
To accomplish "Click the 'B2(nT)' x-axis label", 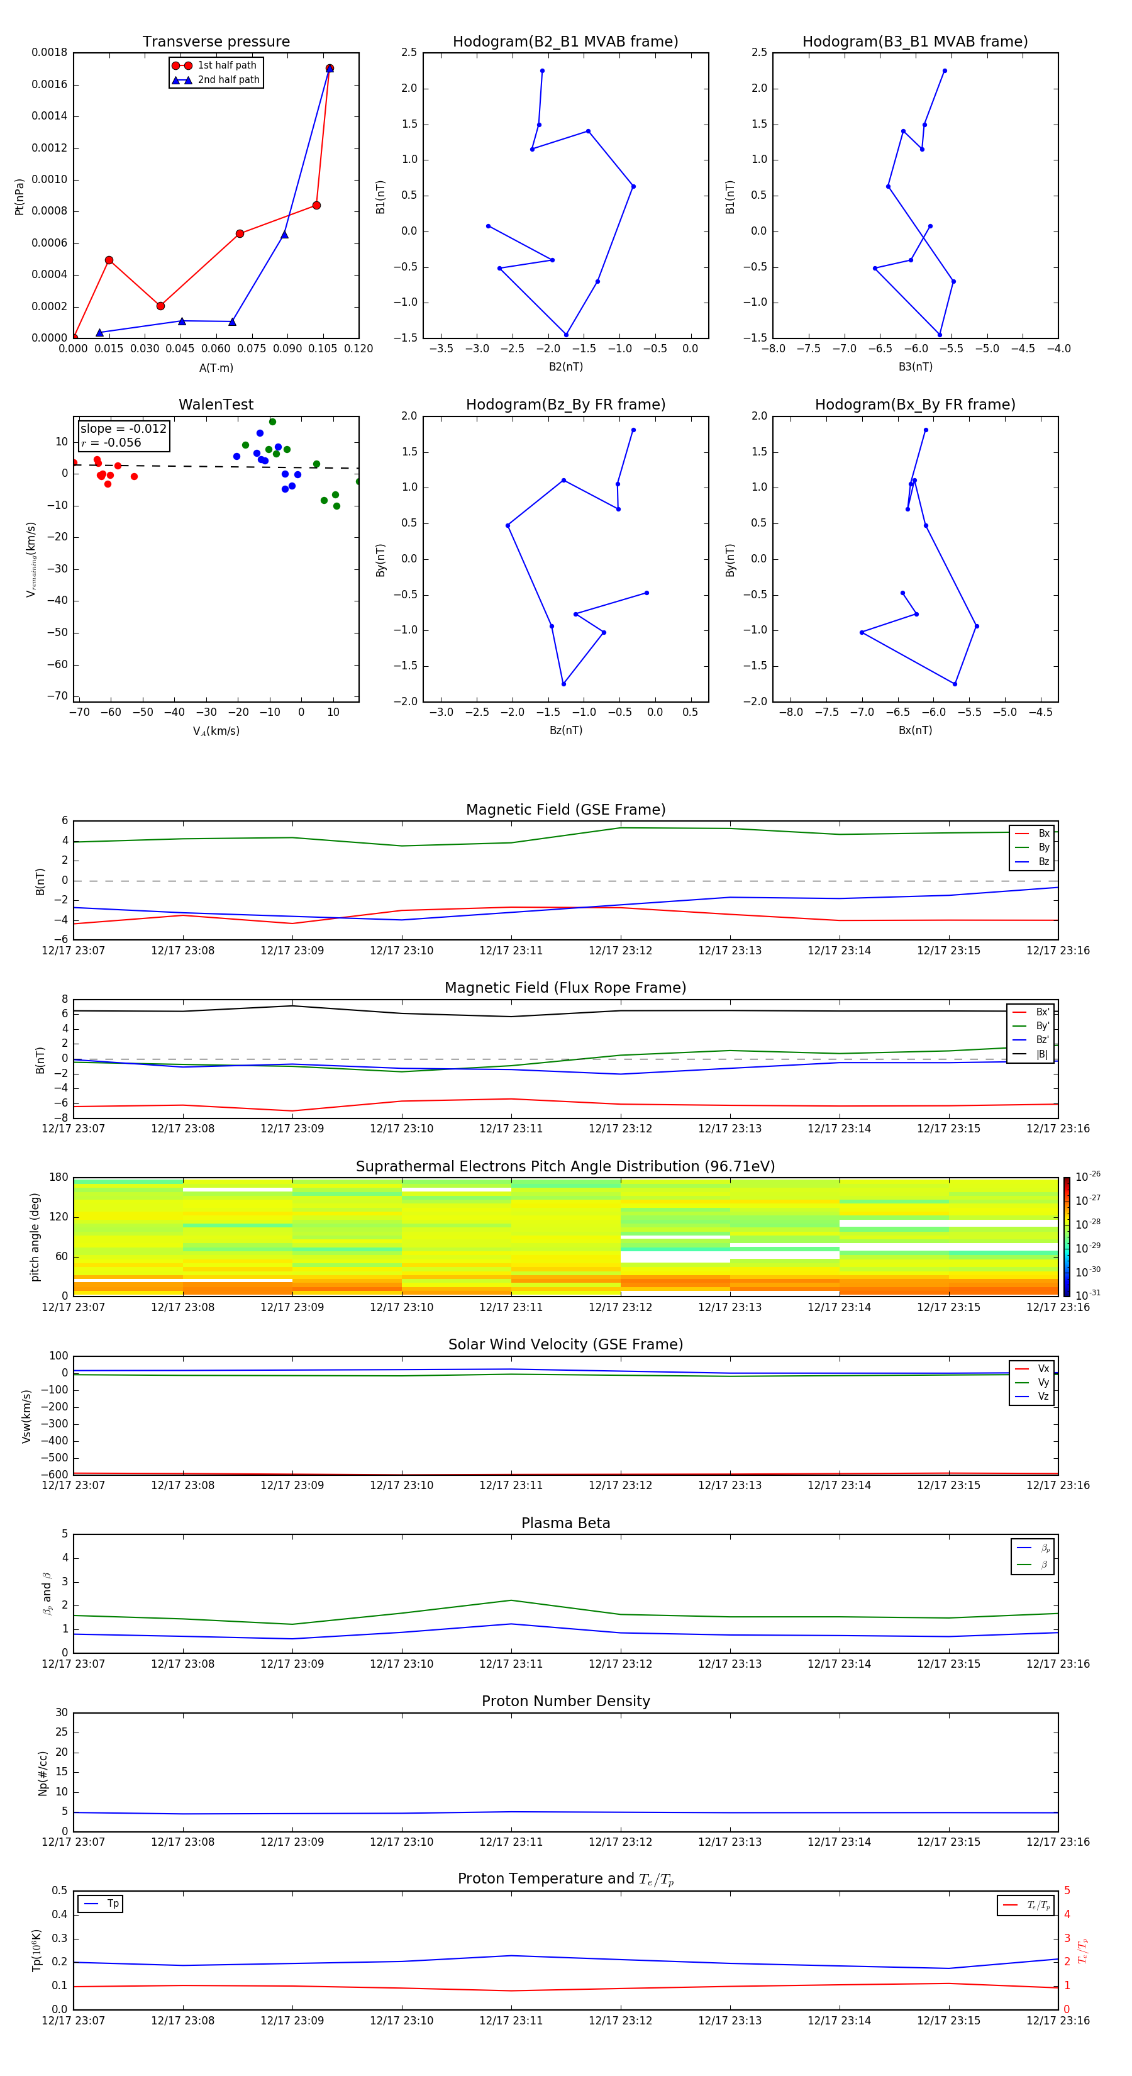I will coord(565,367).
